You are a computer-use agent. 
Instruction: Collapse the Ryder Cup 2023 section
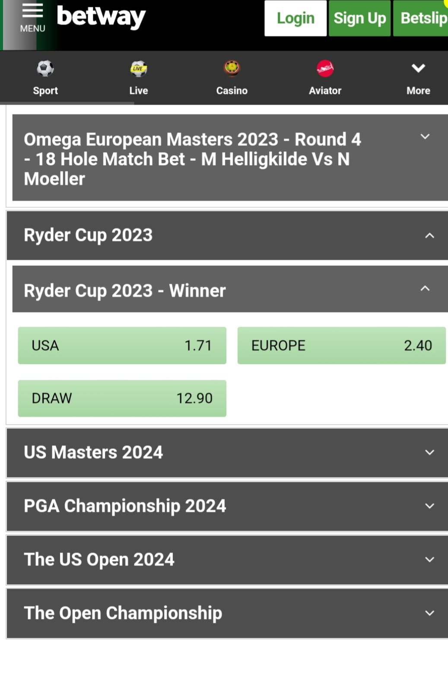[227, 236]
